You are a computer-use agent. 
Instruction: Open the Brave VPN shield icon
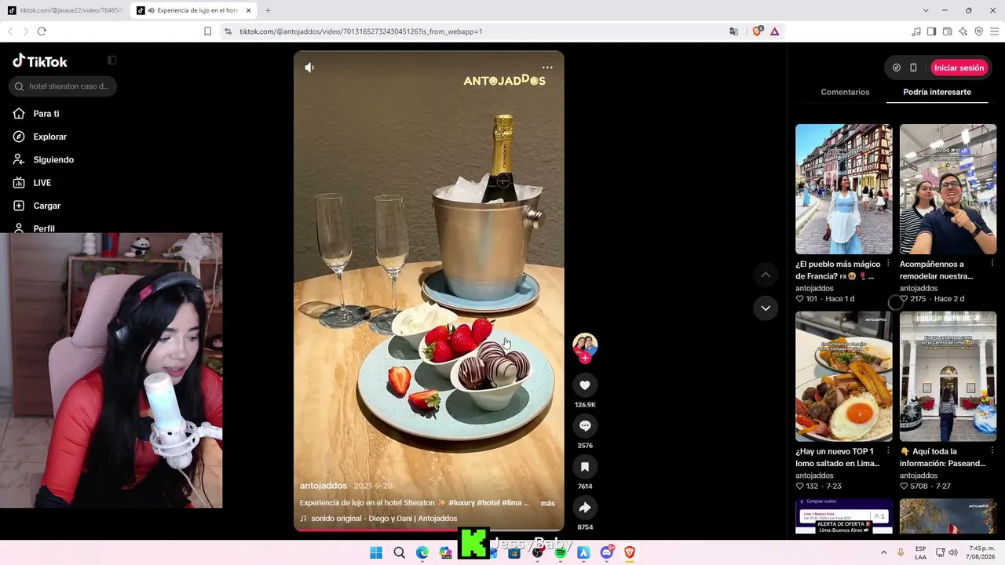978,31
